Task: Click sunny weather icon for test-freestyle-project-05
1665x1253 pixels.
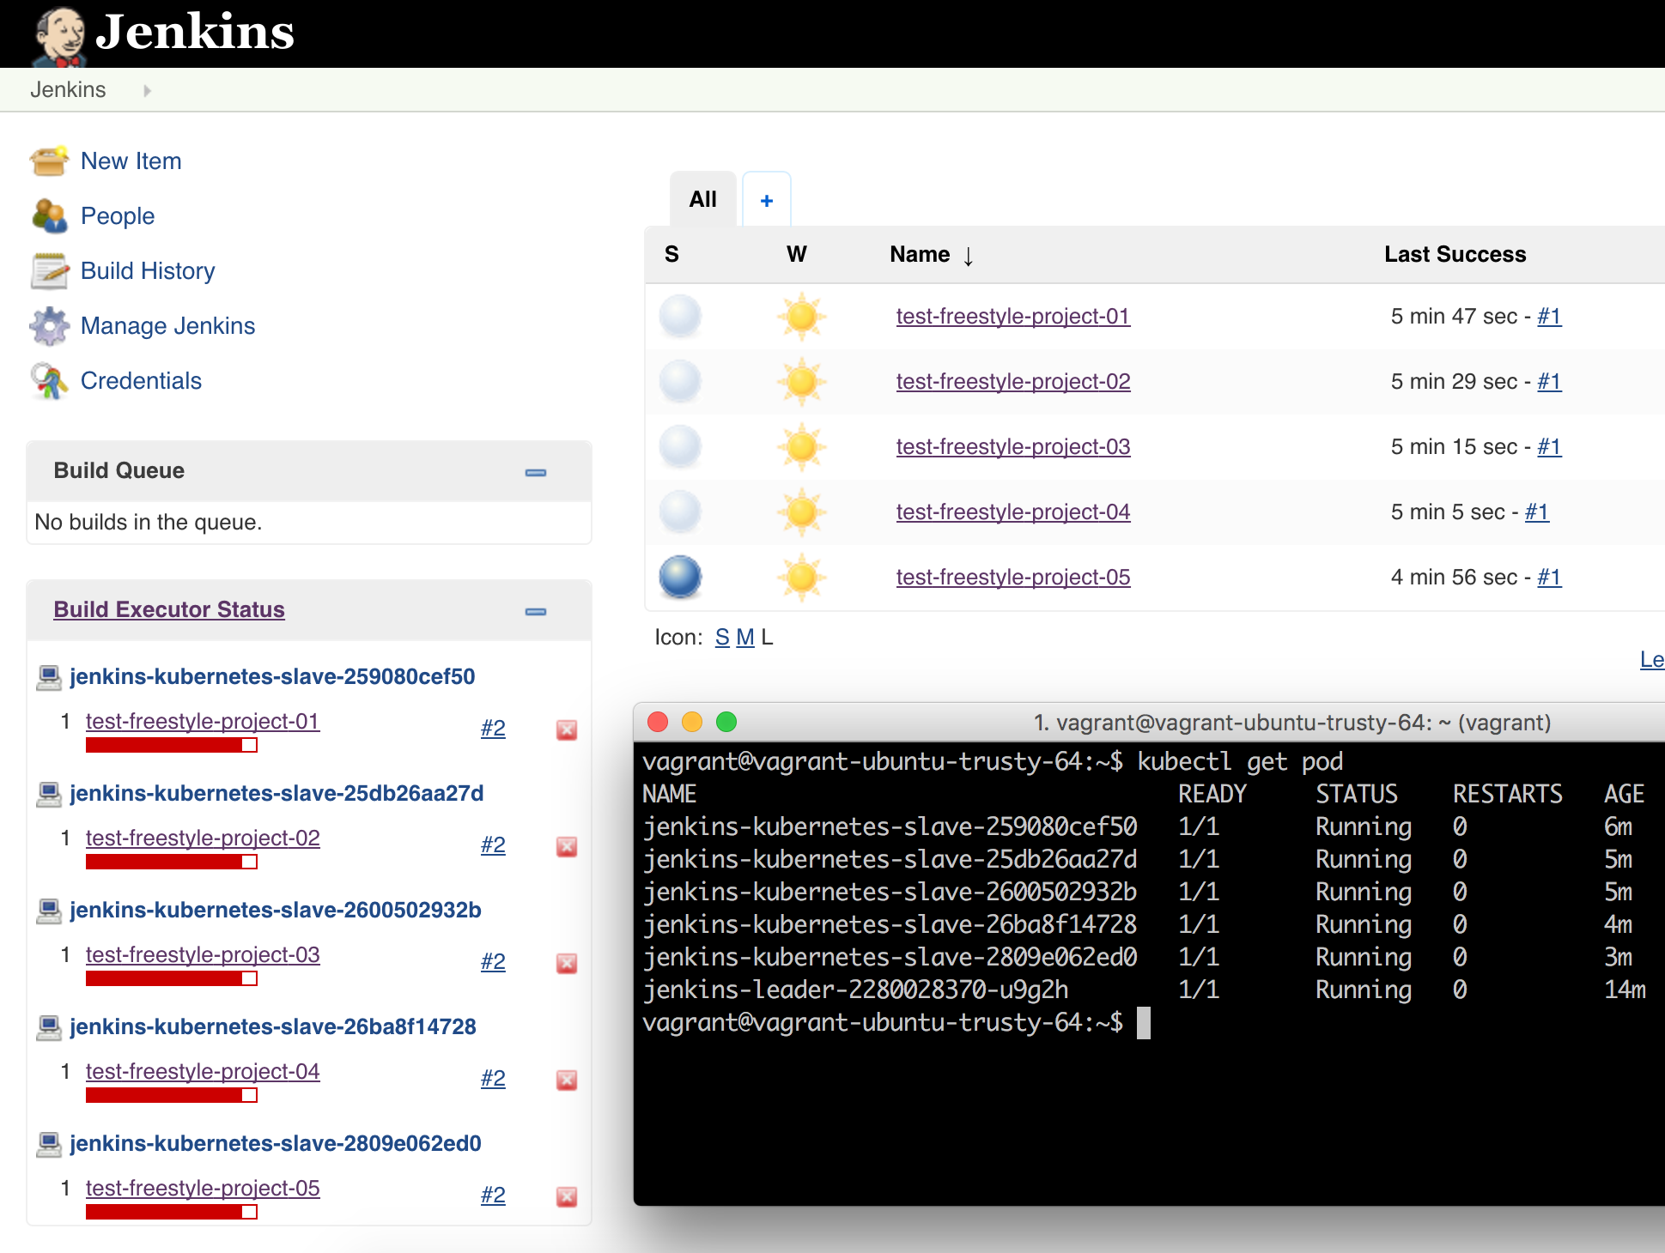Action: (x=802, y=578)
